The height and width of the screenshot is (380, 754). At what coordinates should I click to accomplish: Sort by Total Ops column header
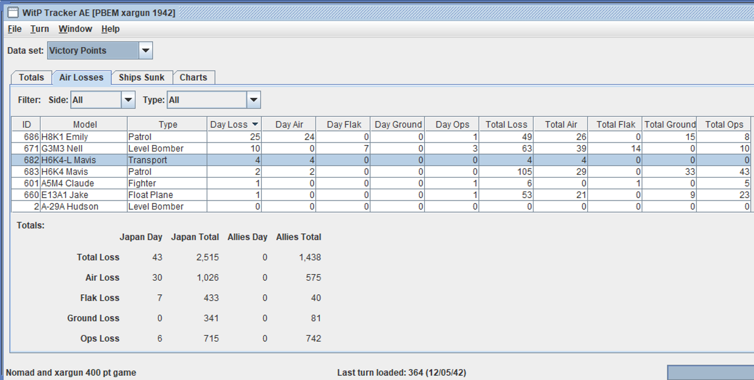tap(724, 124)
